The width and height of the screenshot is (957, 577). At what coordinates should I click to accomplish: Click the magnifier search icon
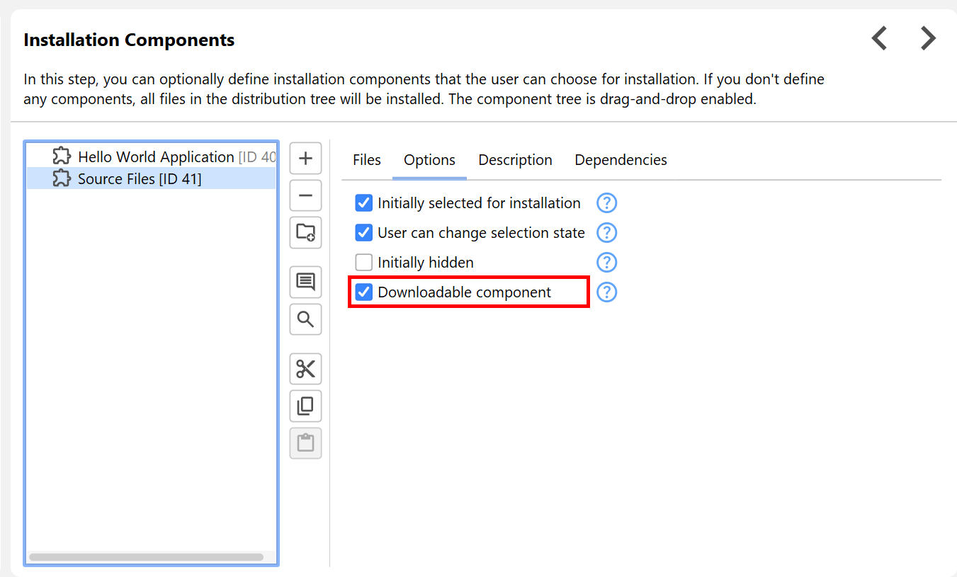tap(305, 319)
